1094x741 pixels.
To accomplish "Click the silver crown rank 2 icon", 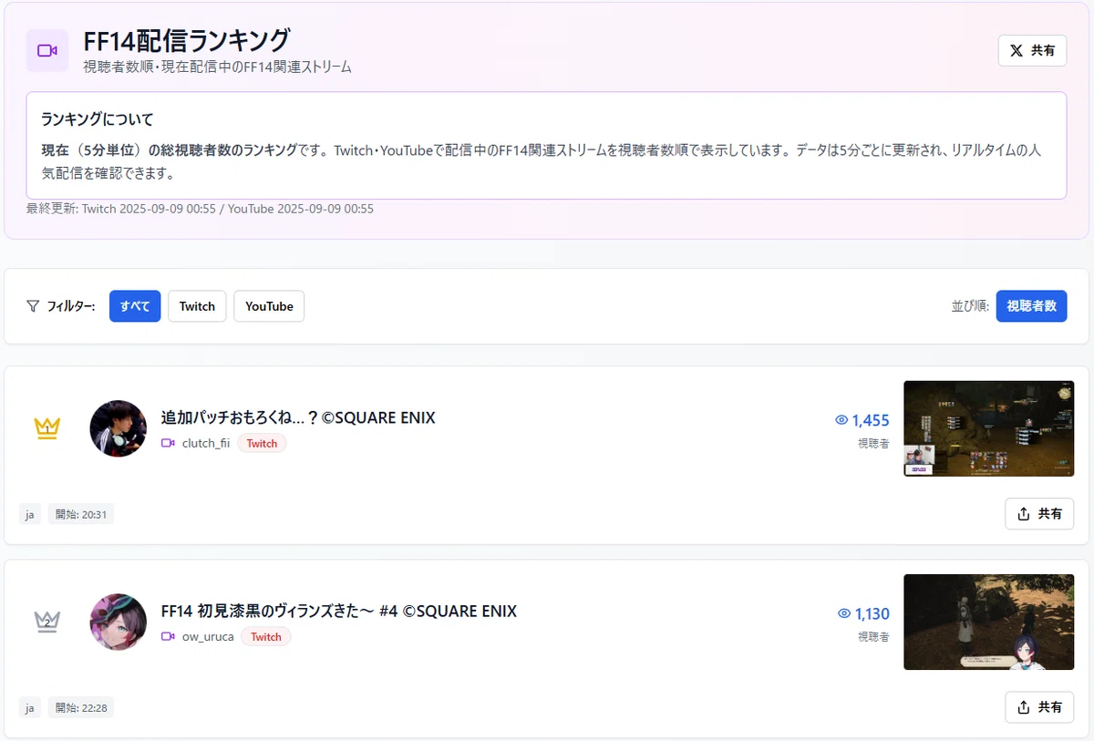I will click(46, 622).
